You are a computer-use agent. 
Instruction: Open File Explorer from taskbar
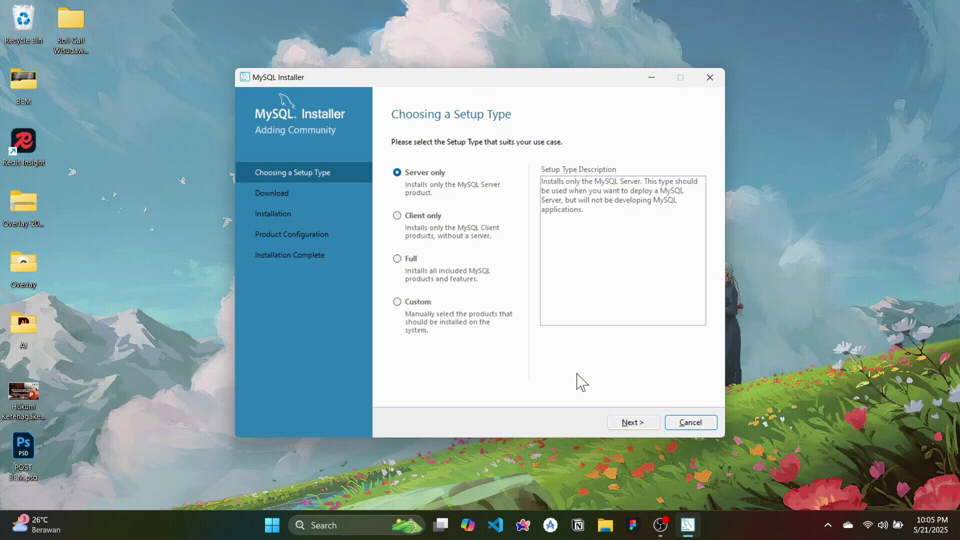pyautogui.click(x=605, y=525)
